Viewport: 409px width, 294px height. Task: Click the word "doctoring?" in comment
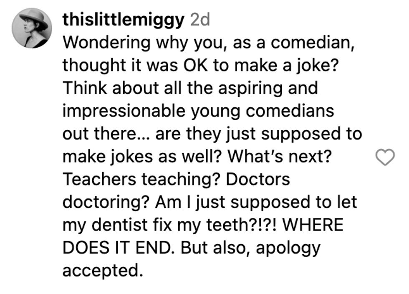tap(106, 203)
